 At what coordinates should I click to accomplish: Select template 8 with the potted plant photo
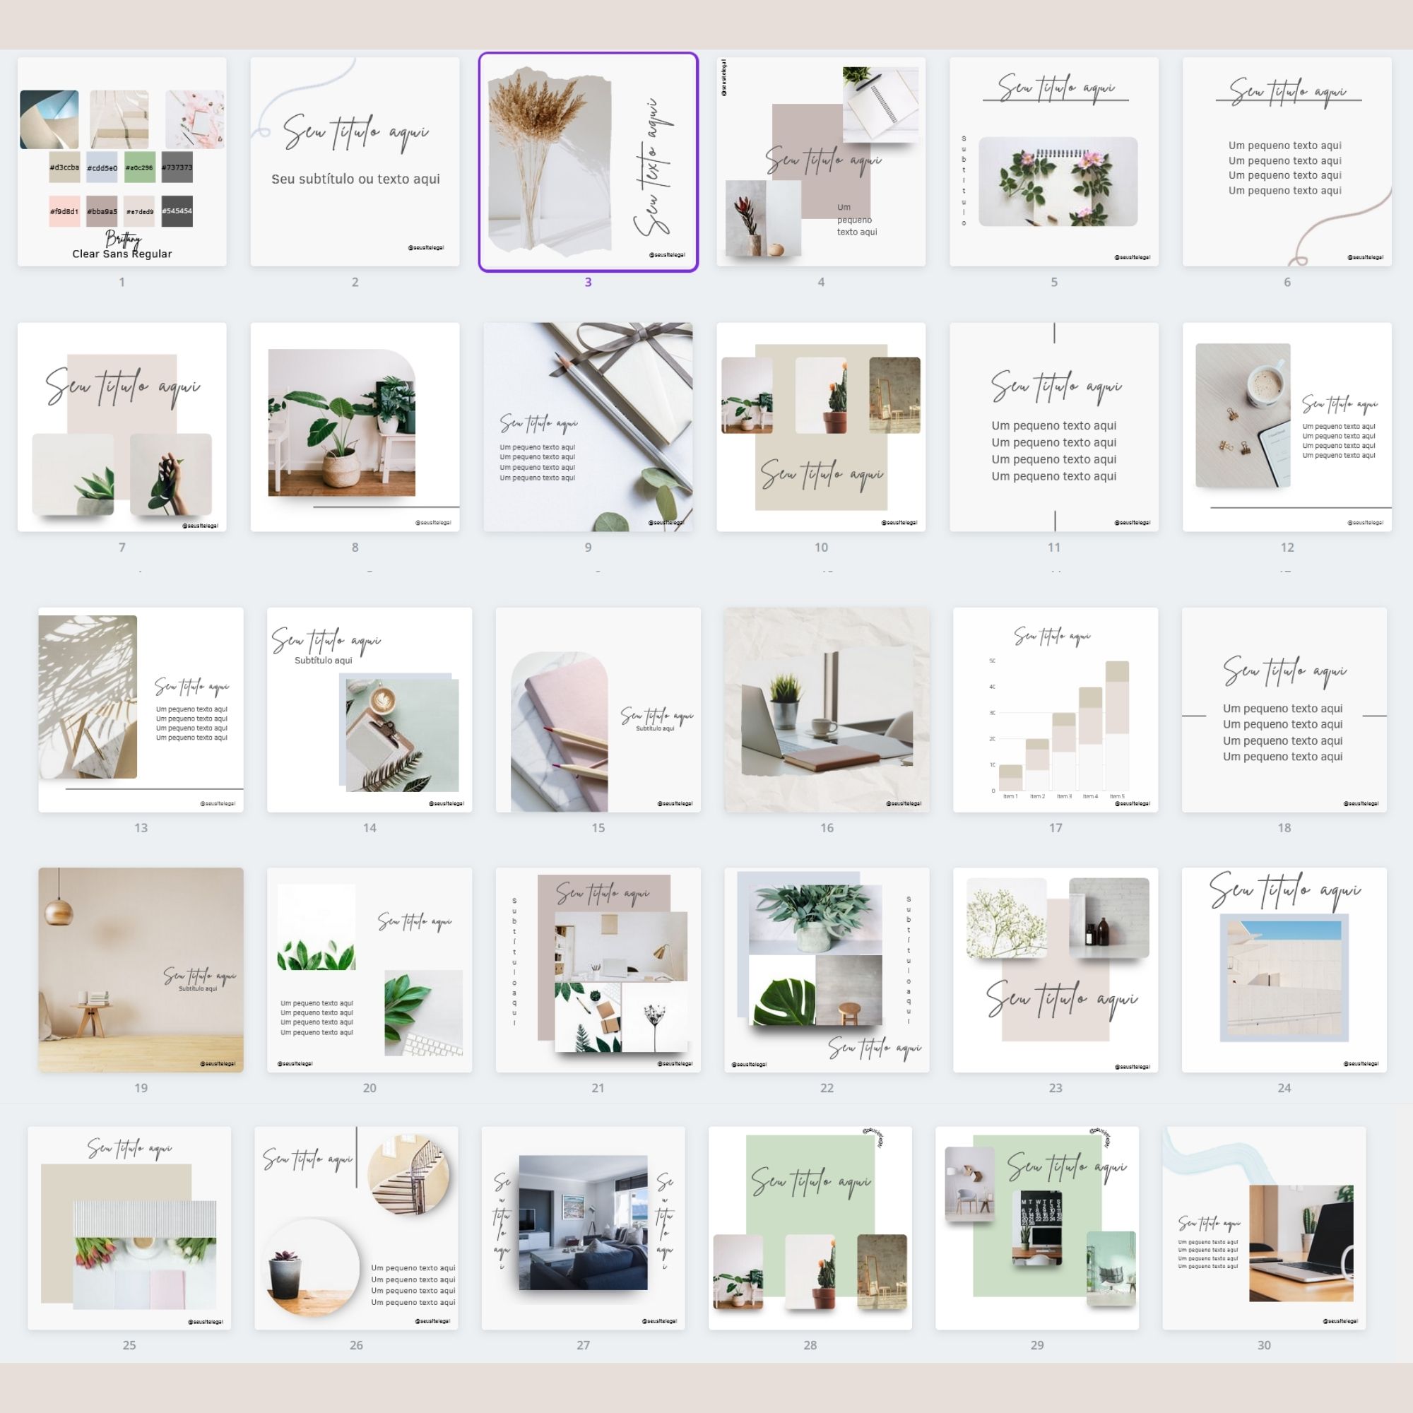(x=356, y=422)
